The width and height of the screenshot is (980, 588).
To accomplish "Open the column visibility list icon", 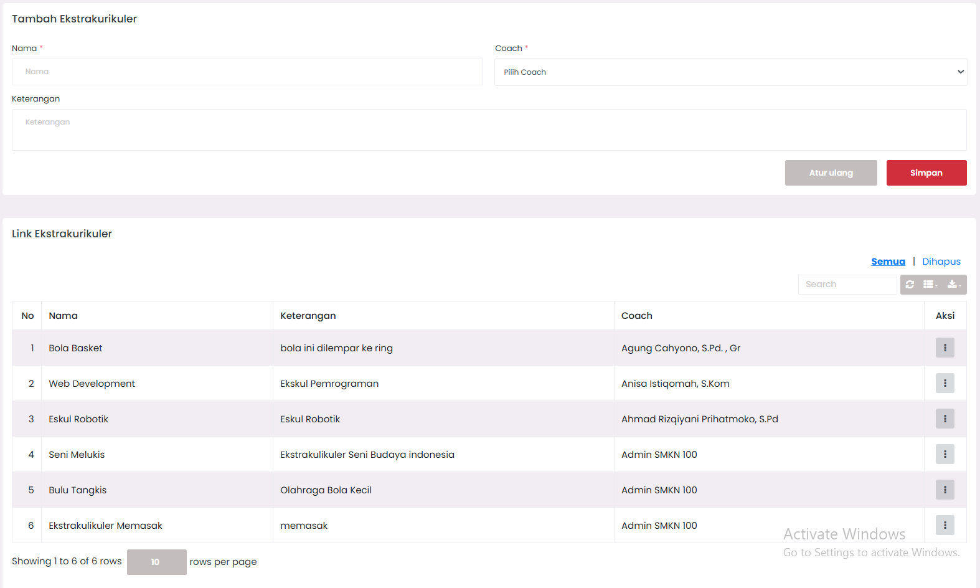I will [930, 285].
